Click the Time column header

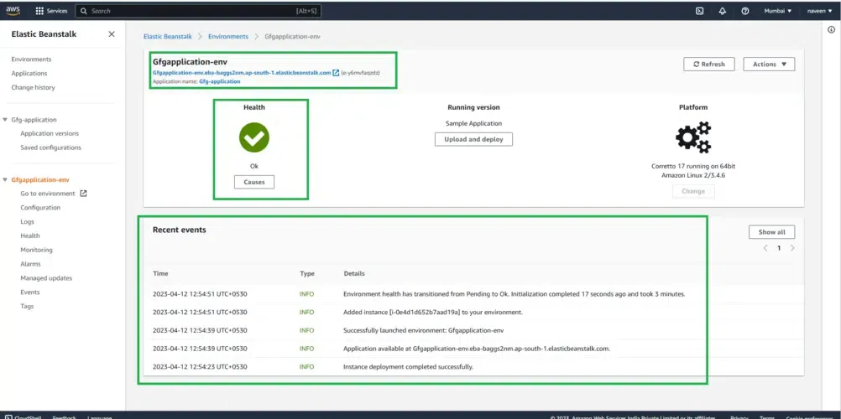[160, 273]
